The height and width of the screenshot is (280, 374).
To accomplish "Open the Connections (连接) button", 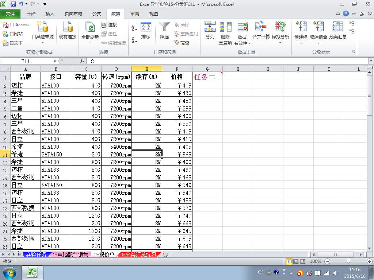I will (109, 24).
